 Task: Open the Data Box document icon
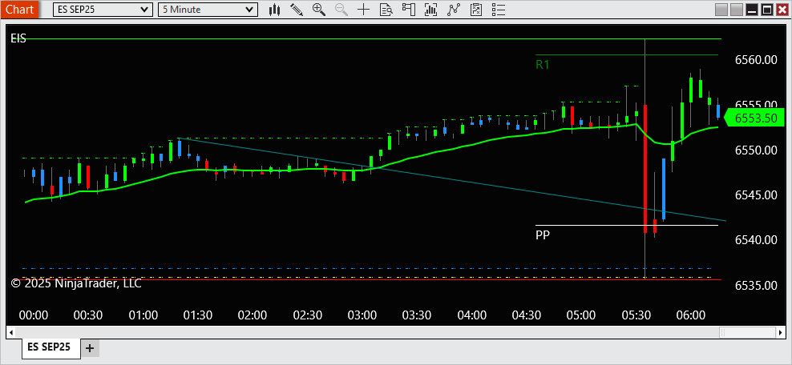[386, 9]
